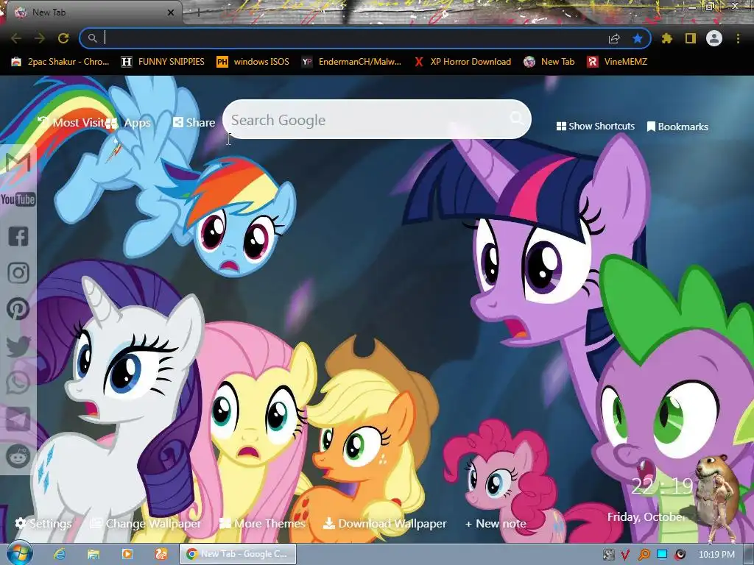Viewport: 754px width, 565px height.
Task: Open Windows Media Player from the taskbar
Action: click(127, 554)
